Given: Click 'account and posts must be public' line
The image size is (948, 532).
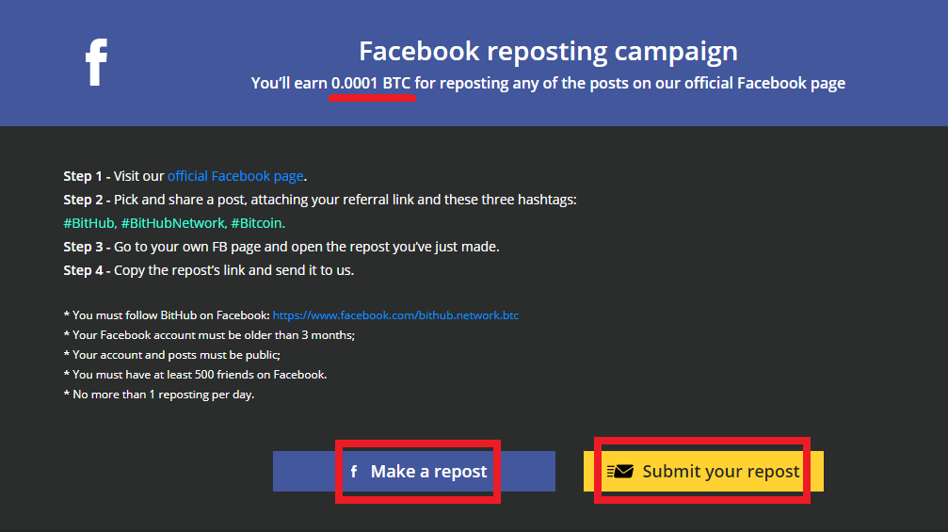Looking at the screenshot, I should coord(171,355).
